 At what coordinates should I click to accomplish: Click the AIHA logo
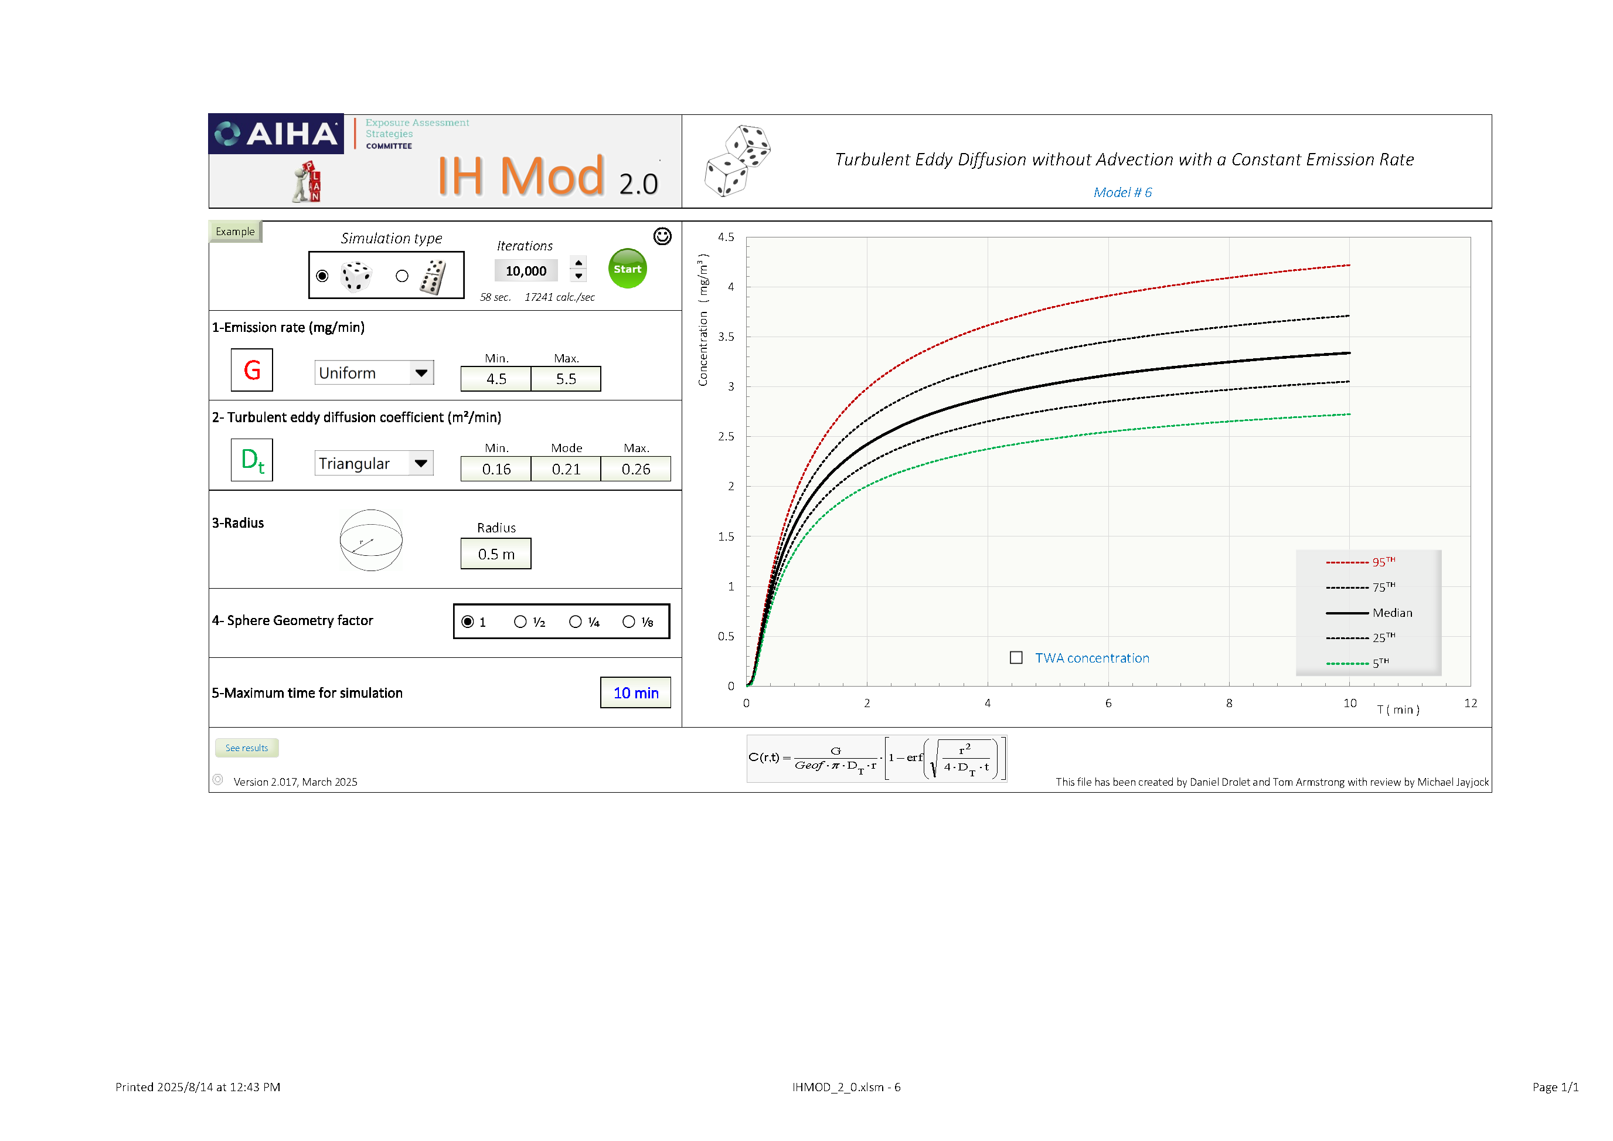[276, 134]
